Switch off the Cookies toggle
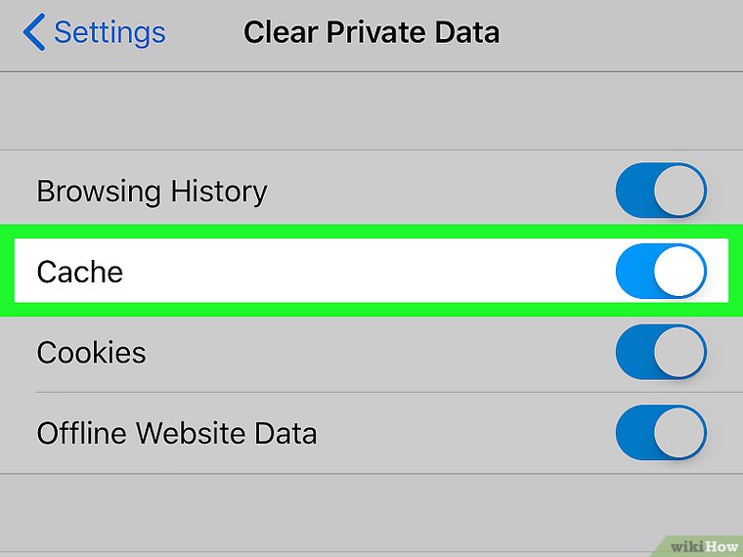 pyautogui.click(x=660, y=352)
